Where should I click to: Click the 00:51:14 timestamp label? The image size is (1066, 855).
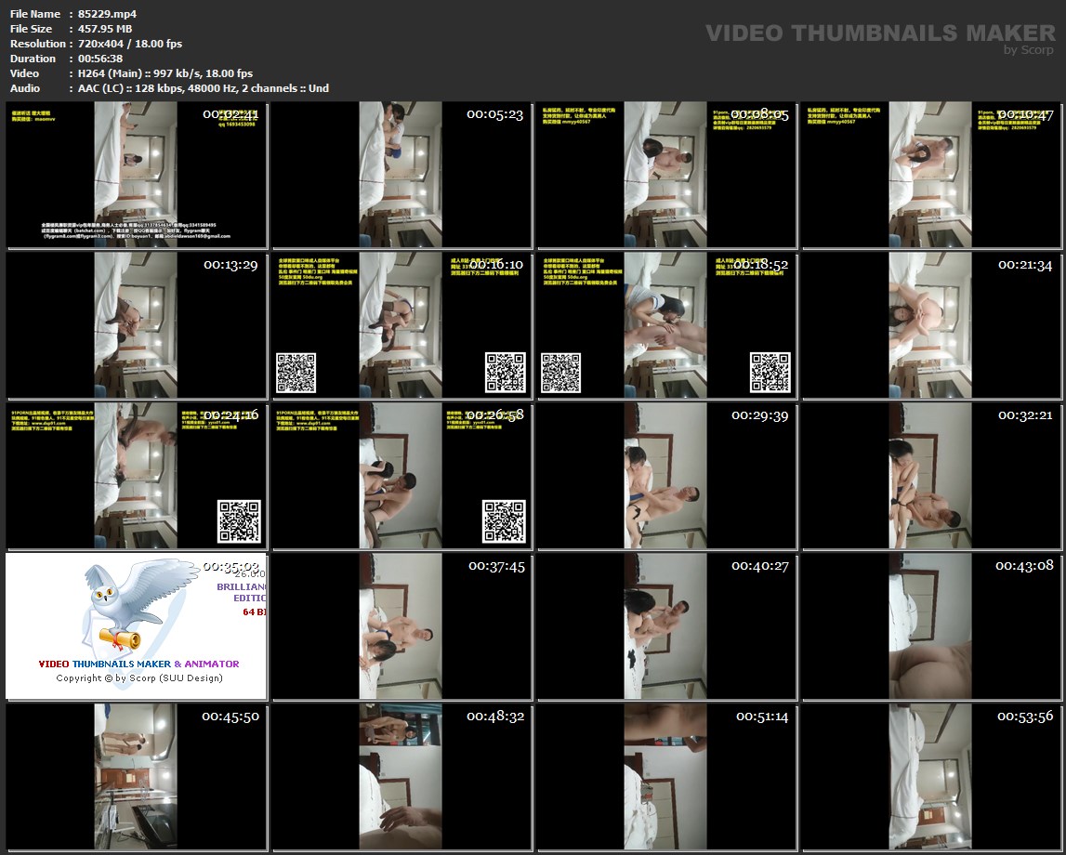(x=761, y=717)
